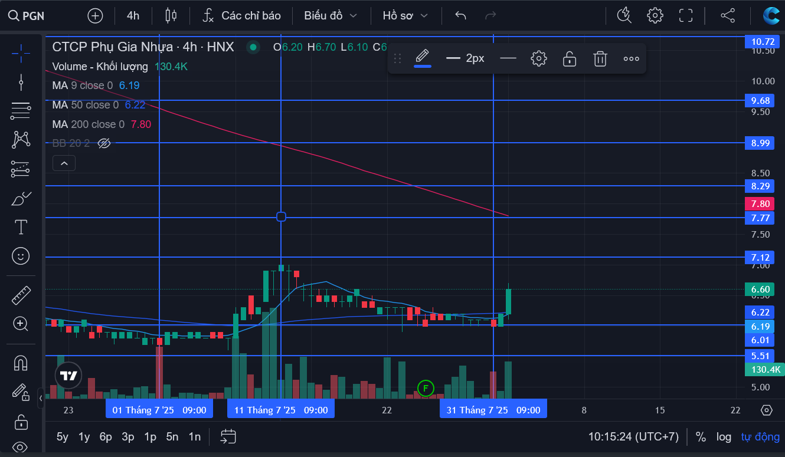The image size is (785, 457).
Task: Choose the chart patterns tool
Action: (21, 139)
